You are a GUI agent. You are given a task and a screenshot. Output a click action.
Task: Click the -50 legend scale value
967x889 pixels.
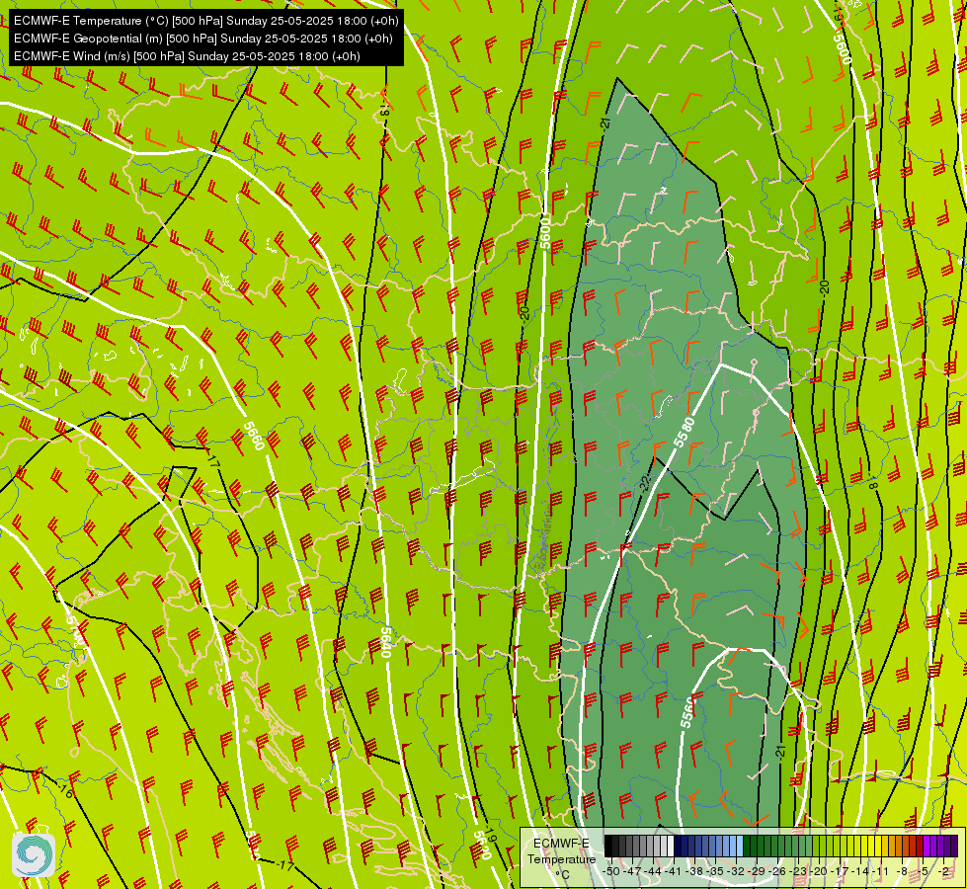611,871
